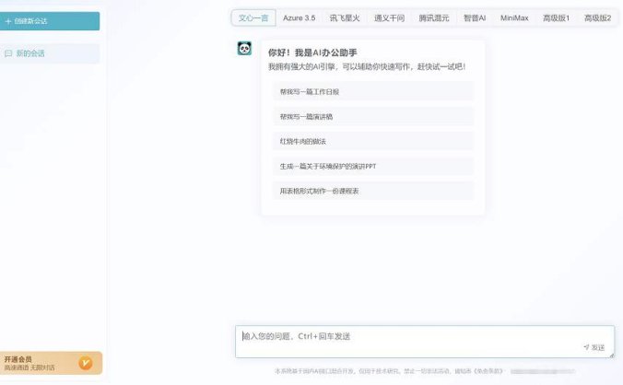Focus the question input box
Screen dimensions: 623x385
click(425, 342)
